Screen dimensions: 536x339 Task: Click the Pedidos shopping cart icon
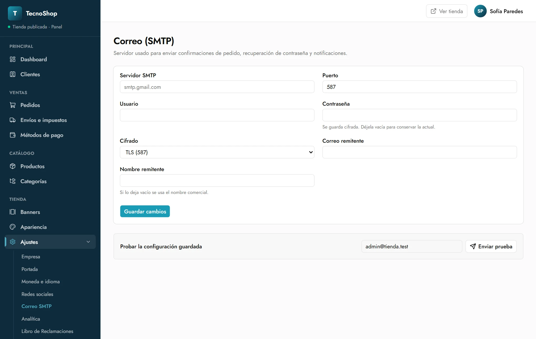13,105
